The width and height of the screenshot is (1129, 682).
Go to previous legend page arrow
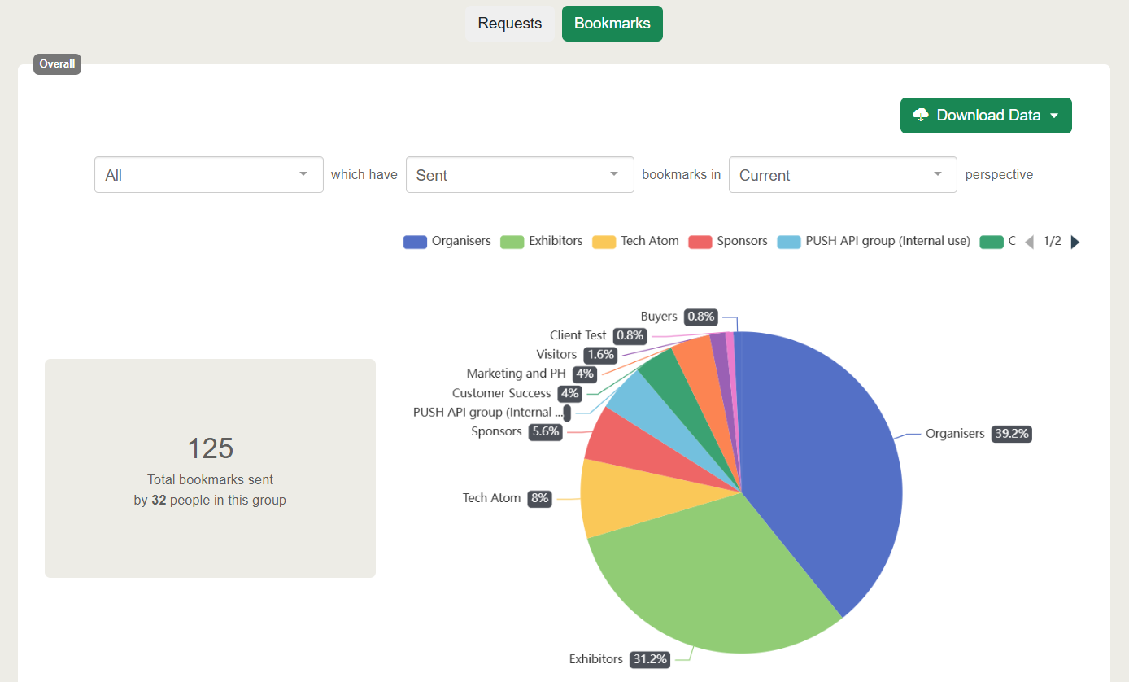1029,242
